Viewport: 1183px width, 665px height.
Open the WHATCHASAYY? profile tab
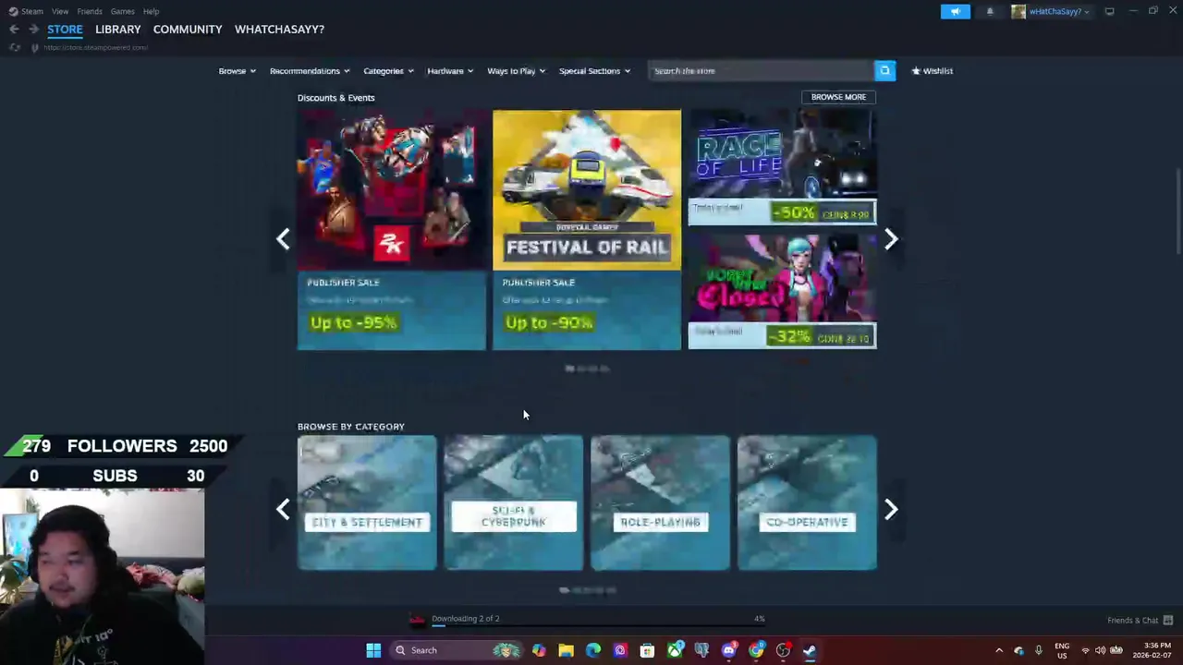tap(279, 30)
